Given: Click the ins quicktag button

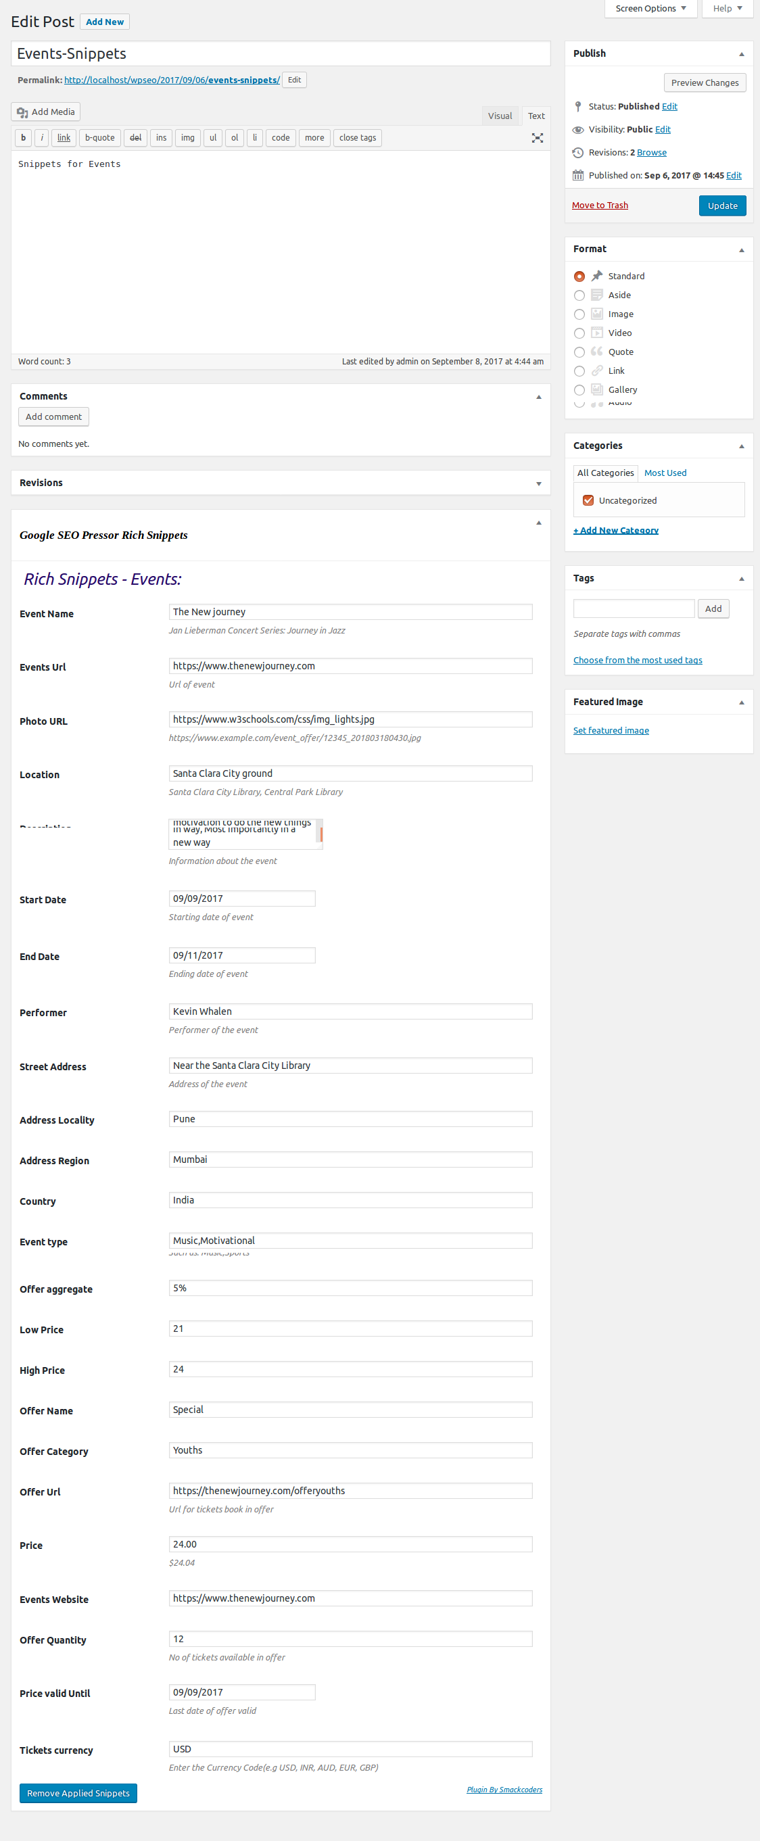Looking at the screenshot, I should (x=161, y=138).
